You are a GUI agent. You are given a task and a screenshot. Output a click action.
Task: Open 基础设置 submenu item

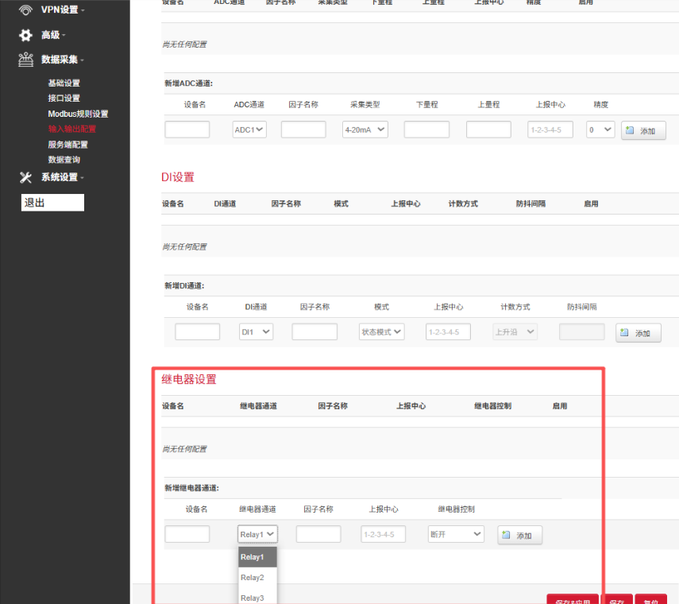click(x=64, y=83)
